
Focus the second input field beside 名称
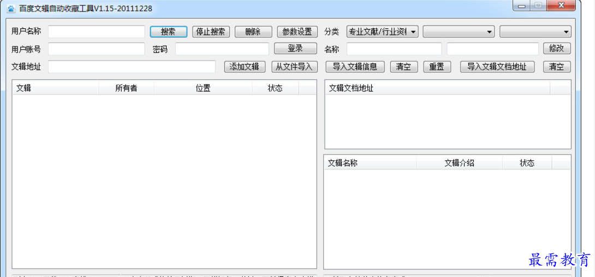(492, 49)
